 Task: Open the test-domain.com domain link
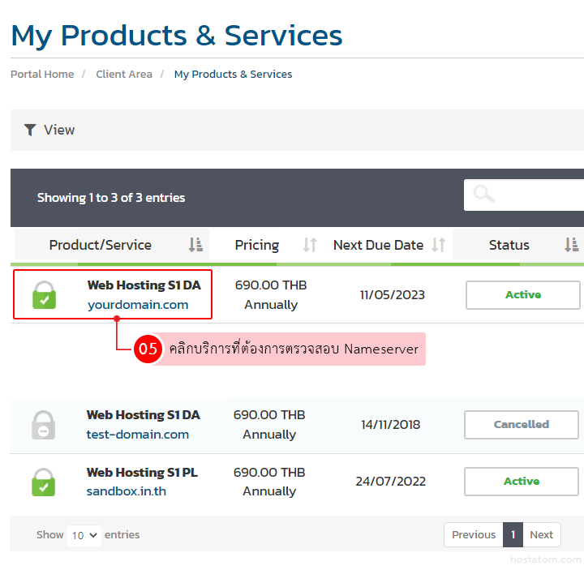click(x=138, y=435)
